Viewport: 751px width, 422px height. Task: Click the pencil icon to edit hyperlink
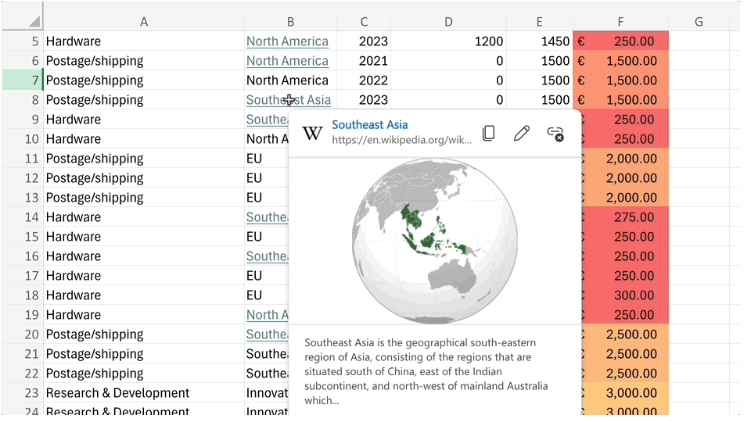(522, 134)
